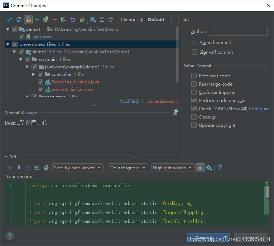Toggle the Diff scroll lock icon
This screenshot has height=246, width=274.
(x=200, y=168)
